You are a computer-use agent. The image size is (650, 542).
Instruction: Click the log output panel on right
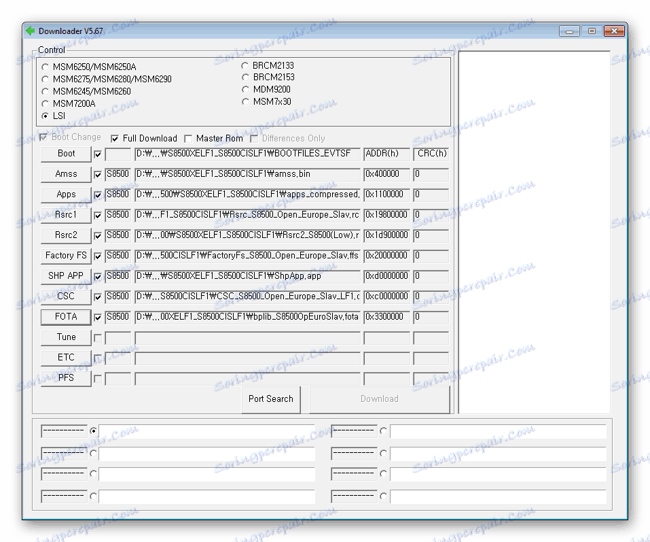[534, 233]
